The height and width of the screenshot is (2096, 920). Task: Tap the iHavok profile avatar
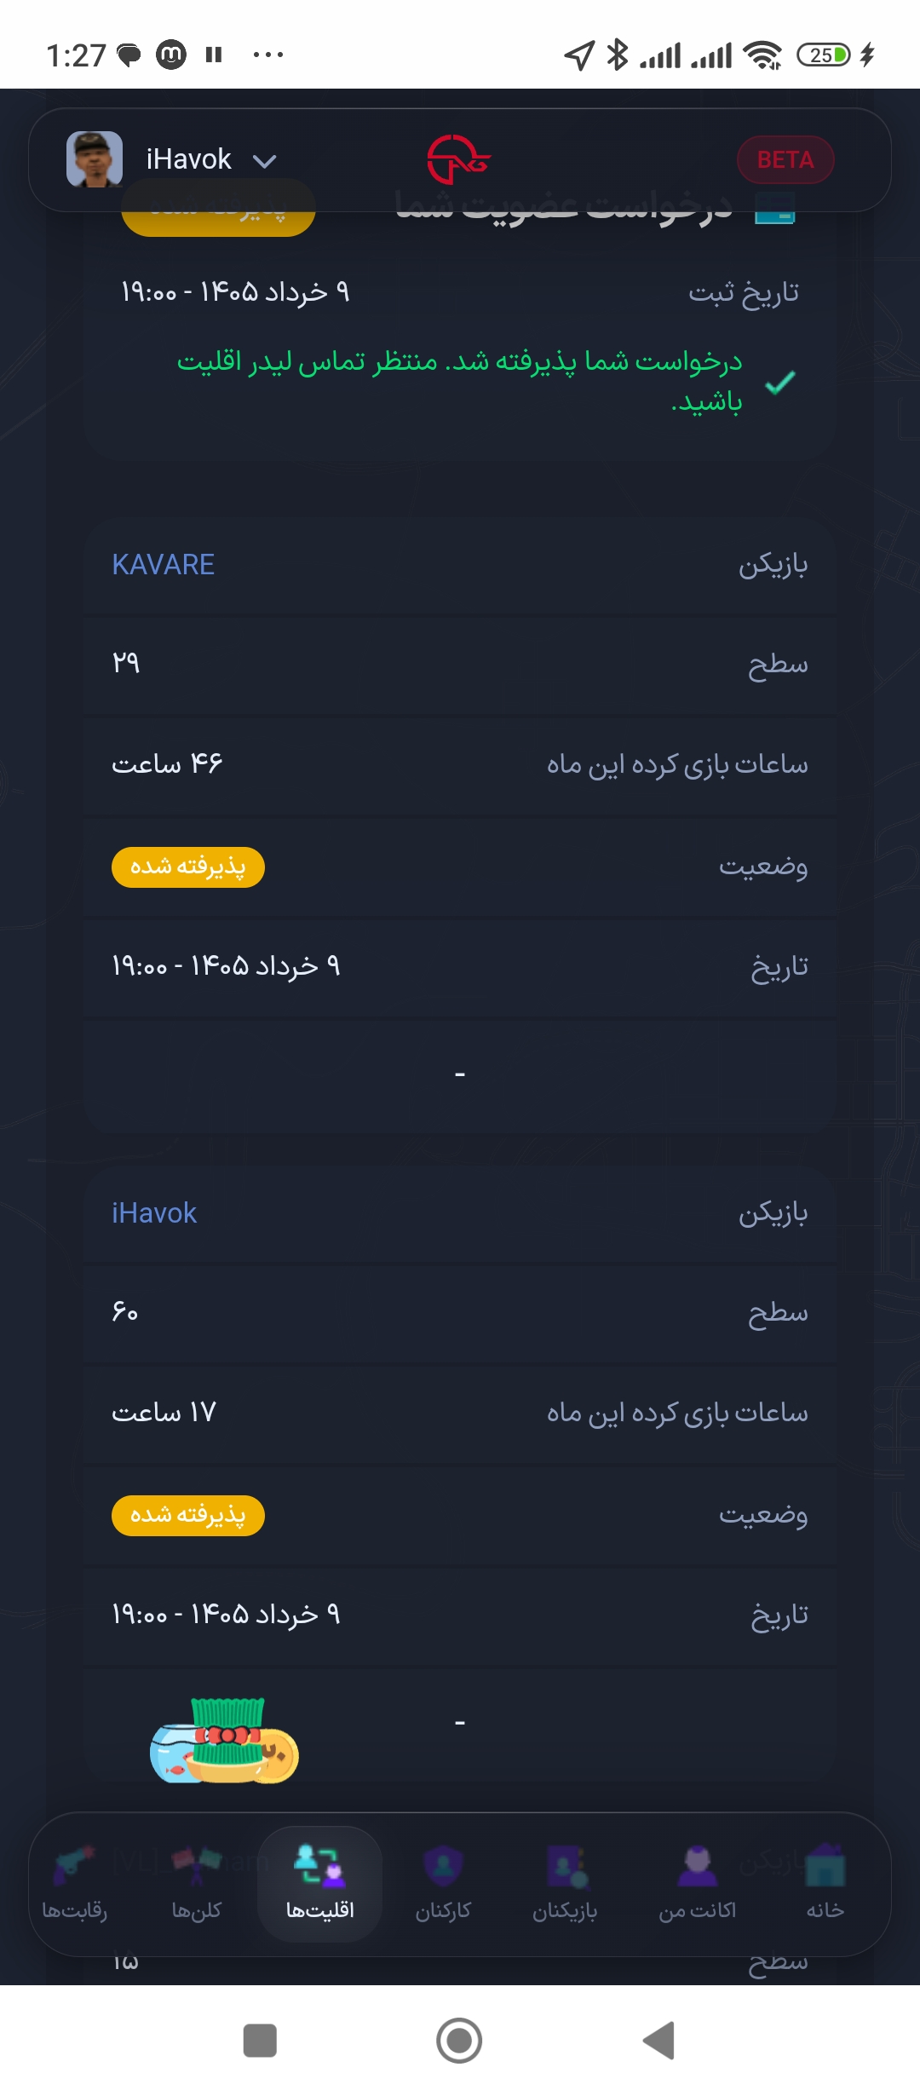[95, 159]
